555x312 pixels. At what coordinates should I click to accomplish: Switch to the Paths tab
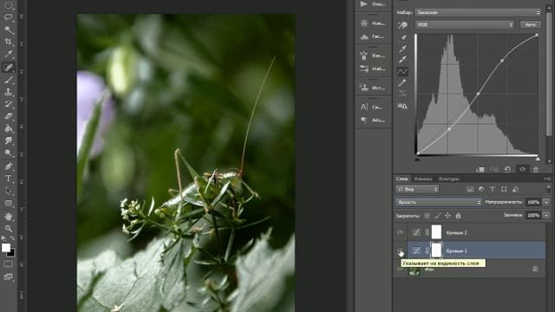pyautogui.click(x=449, y=179)
